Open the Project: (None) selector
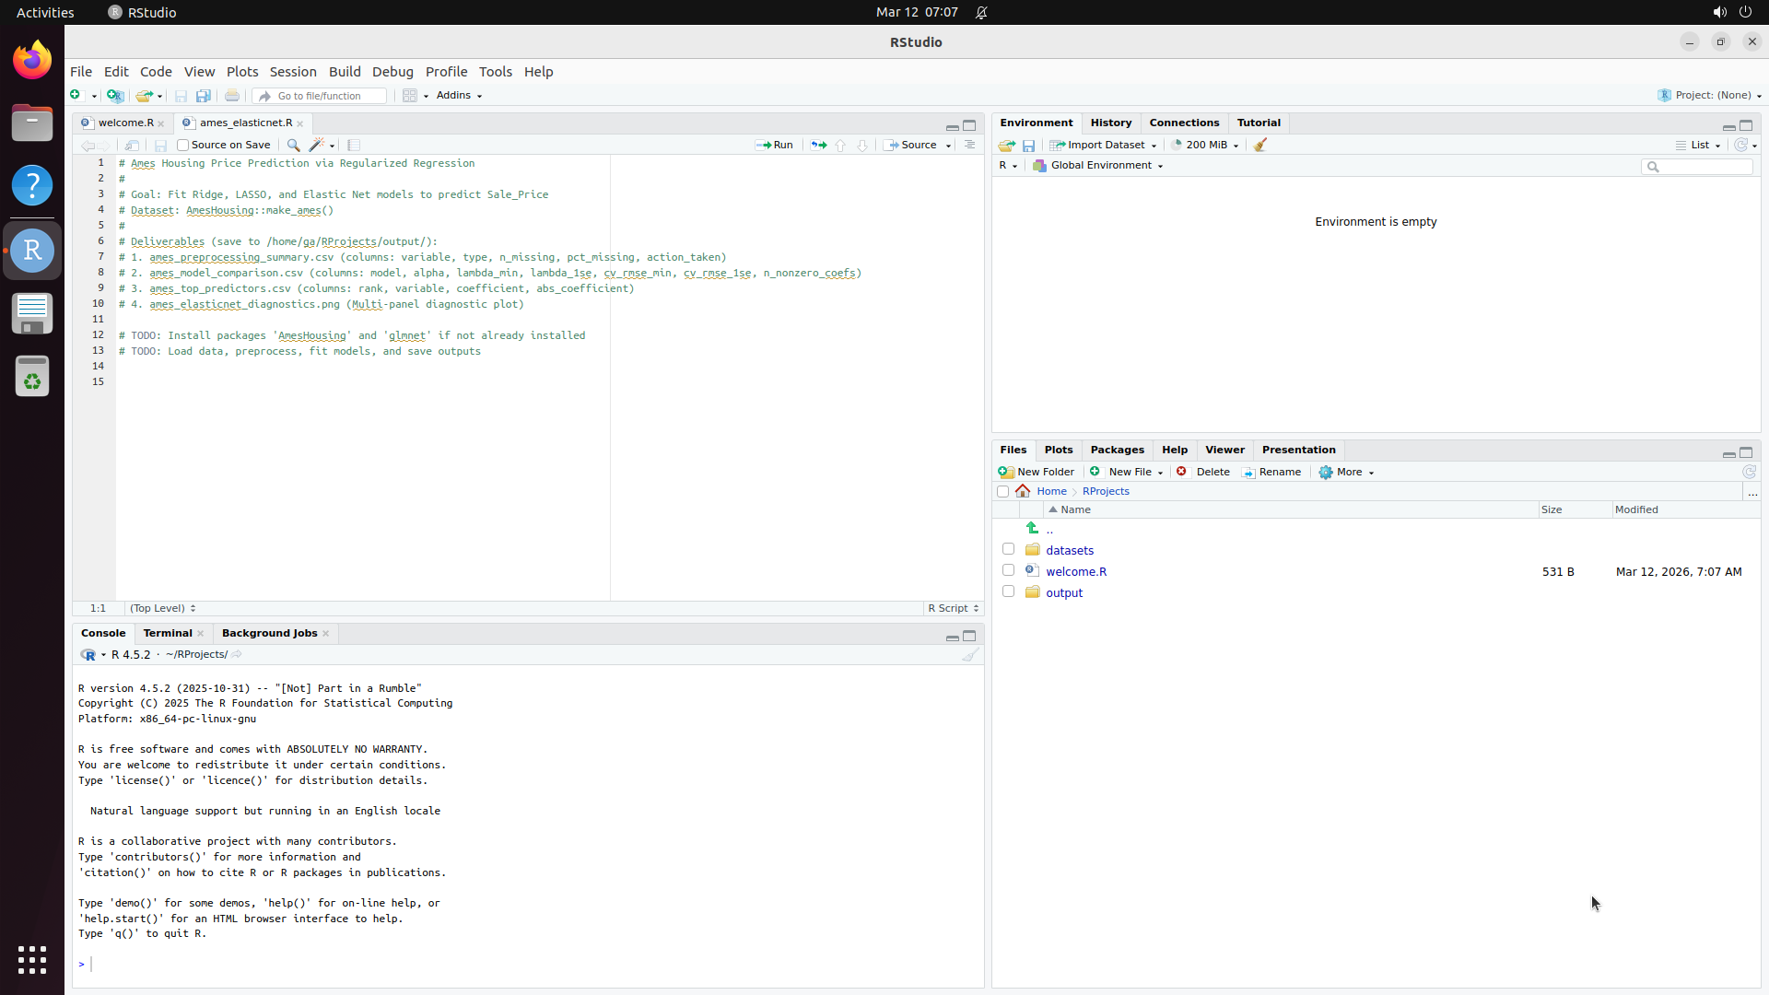Viewport: 1769px width, 995px height. [1709, 95]
